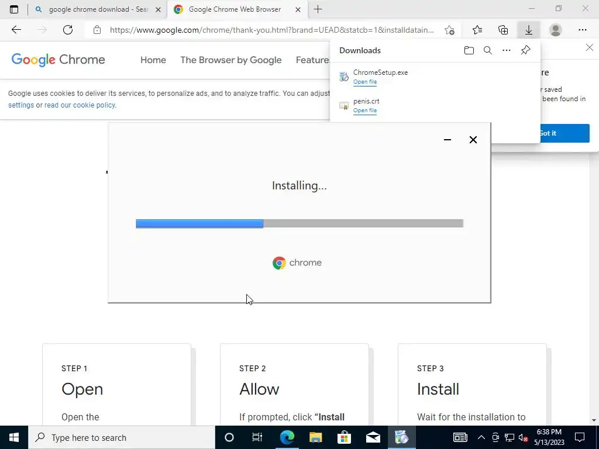This screenshot has width=599, height=449.
Task: Switch to the Google Chrome Web Browser tab
Action: coord(237,9)
